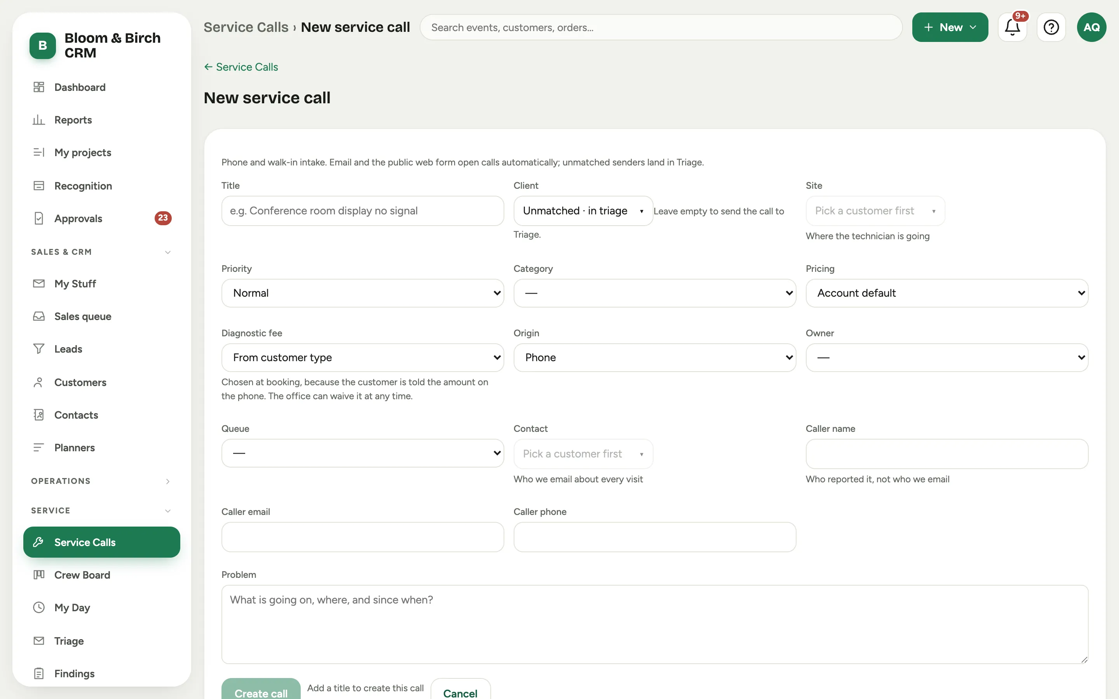The image size is (1119, 699).
Task: Click the Crew Board kanban icon
Action: coord(39,575)
